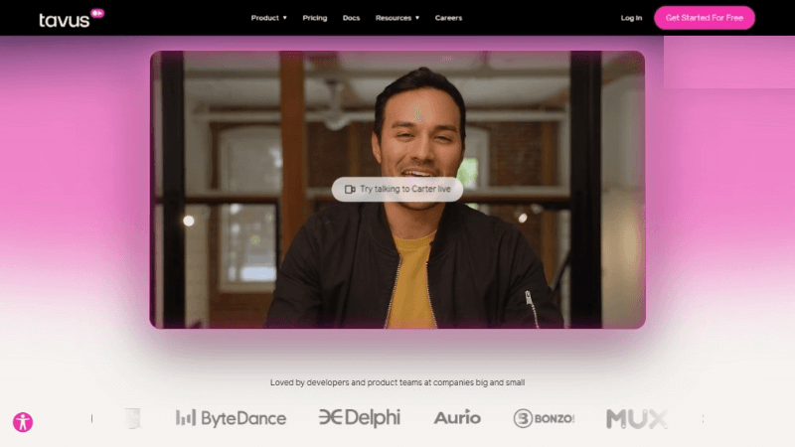Screen dimensions: 795x447
Task: Click the arrow next to Resources
Action: click(x=417, y=18)
